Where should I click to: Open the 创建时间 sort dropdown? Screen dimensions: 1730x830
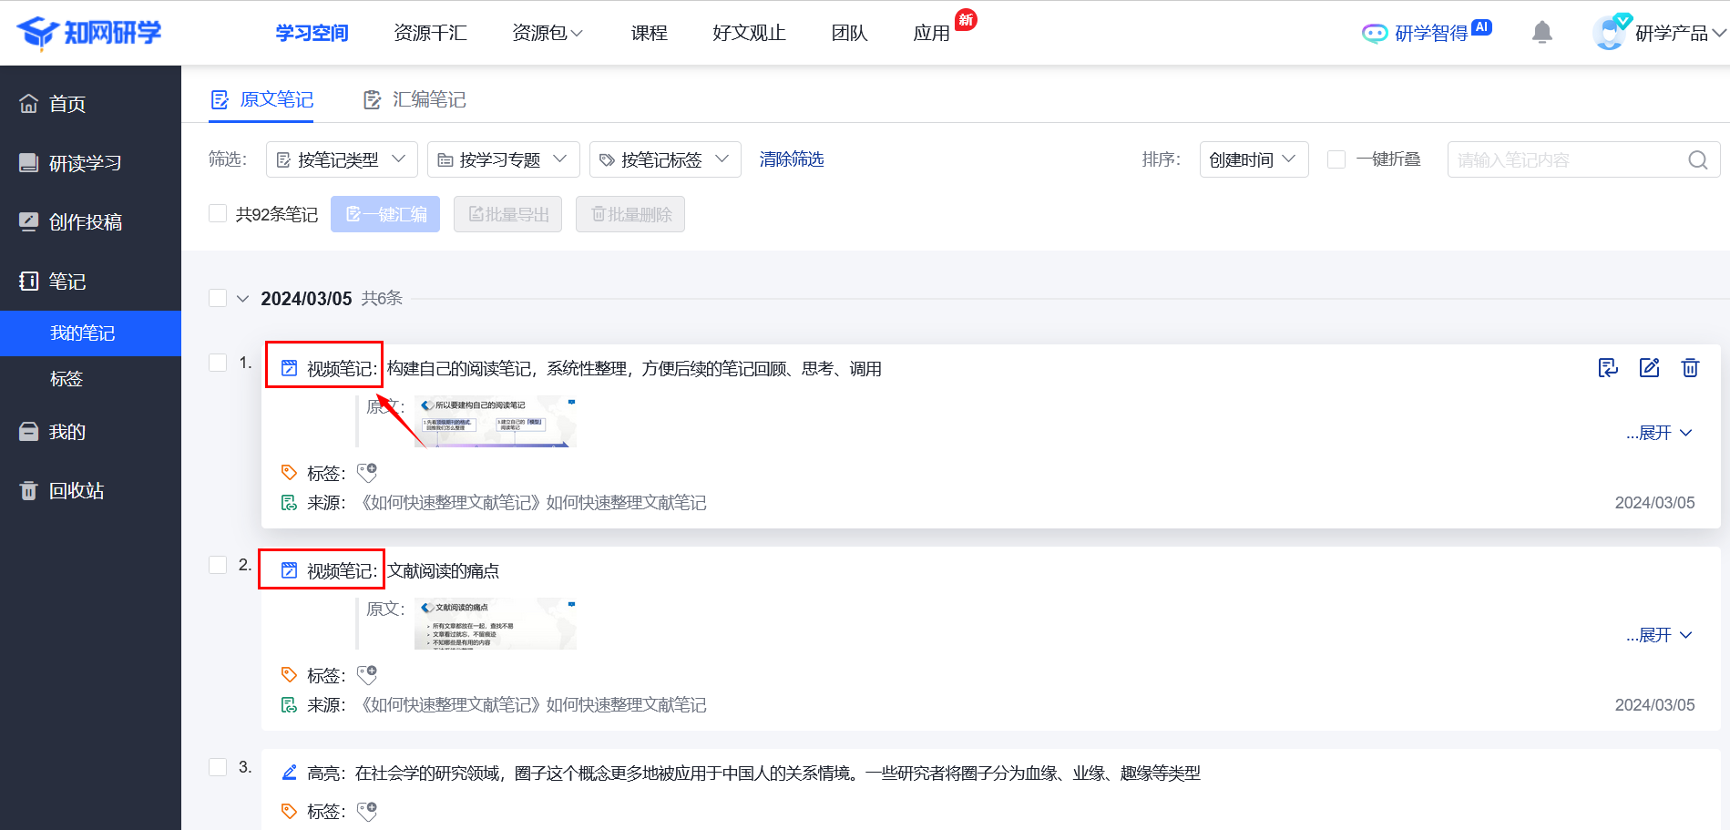(x=1254, y=159)
